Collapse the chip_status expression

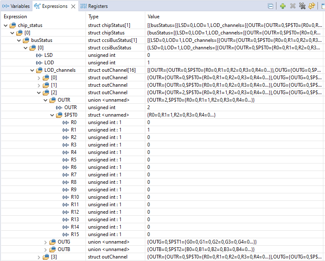click(5, 25)
